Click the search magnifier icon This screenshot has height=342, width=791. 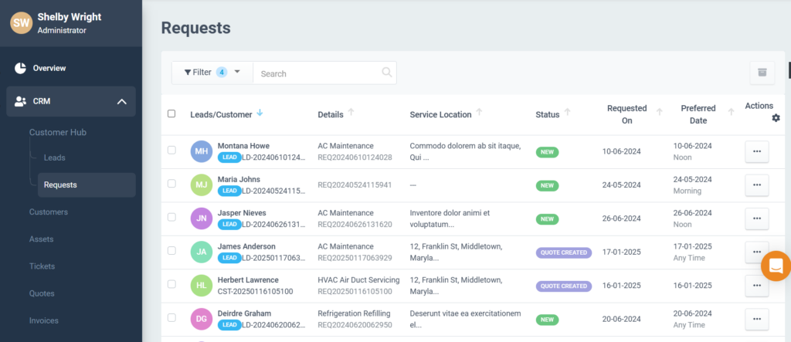tap(386, 73)
